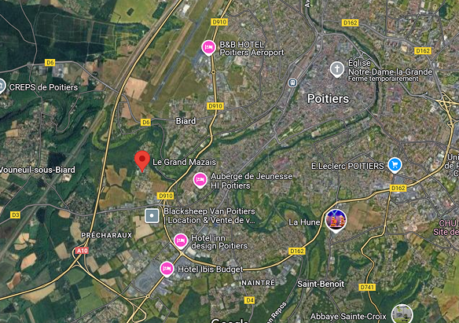Select the Blacksheep Van Poitiers square marker
This screenshot has height=323, width=459.
click(x=152, y=216)
